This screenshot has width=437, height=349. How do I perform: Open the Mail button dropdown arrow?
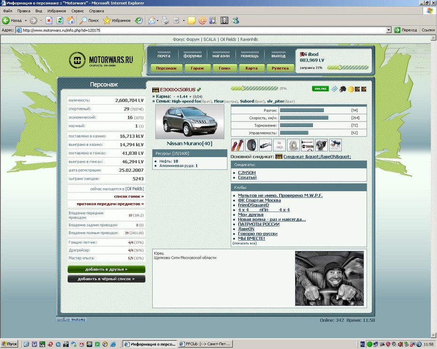[157, 20]
